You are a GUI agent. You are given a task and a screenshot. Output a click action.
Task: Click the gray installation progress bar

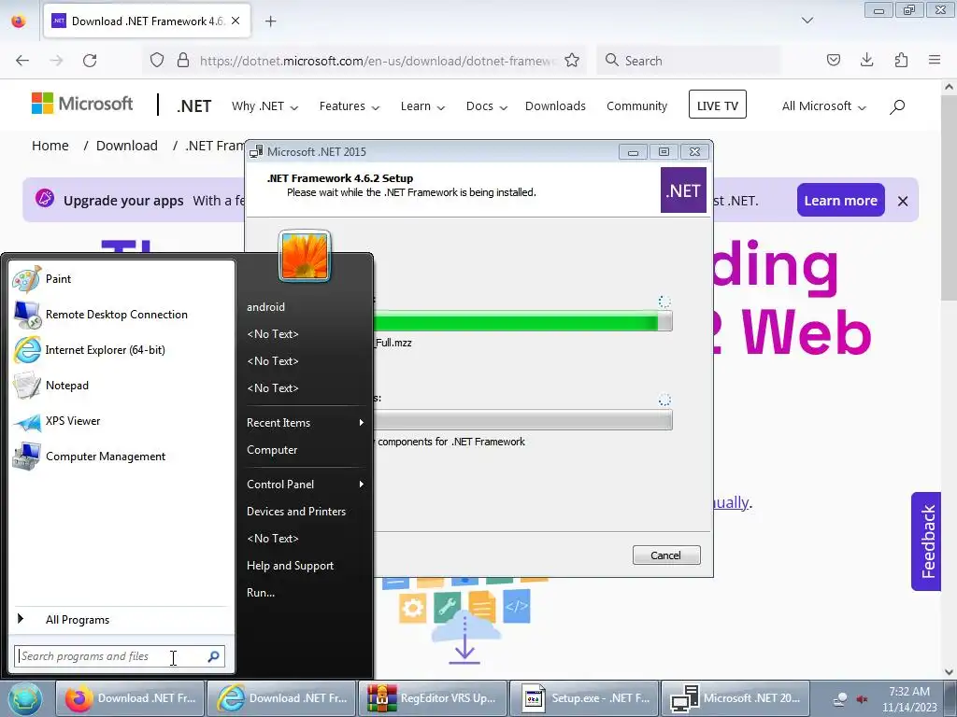pos(522,419)
